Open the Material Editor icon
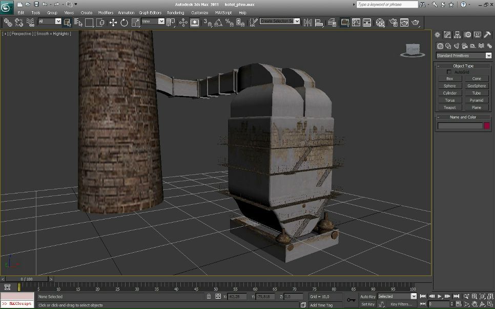Viewport: 495px width, 309px height. coord(380,23)
